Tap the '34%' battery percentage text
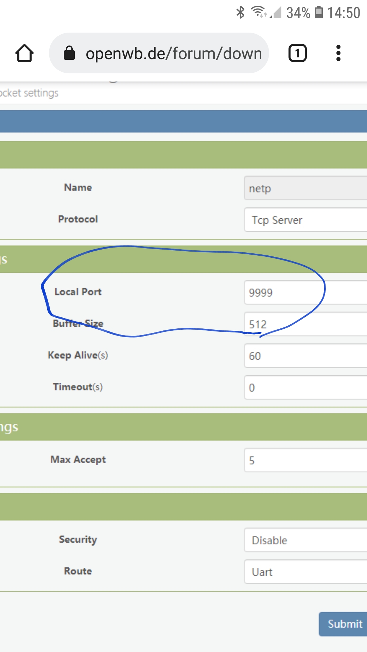The height and width of the screenshot is (652, 367). click(x=298, y=13)
